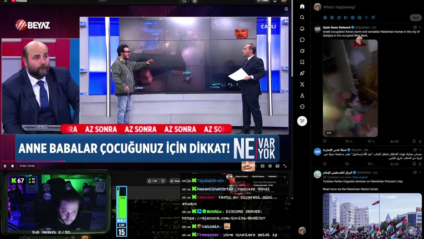This screenshot has width=424, height=239.
Task: Click Grok enhance icon in tweet composer
Action: 339,18
